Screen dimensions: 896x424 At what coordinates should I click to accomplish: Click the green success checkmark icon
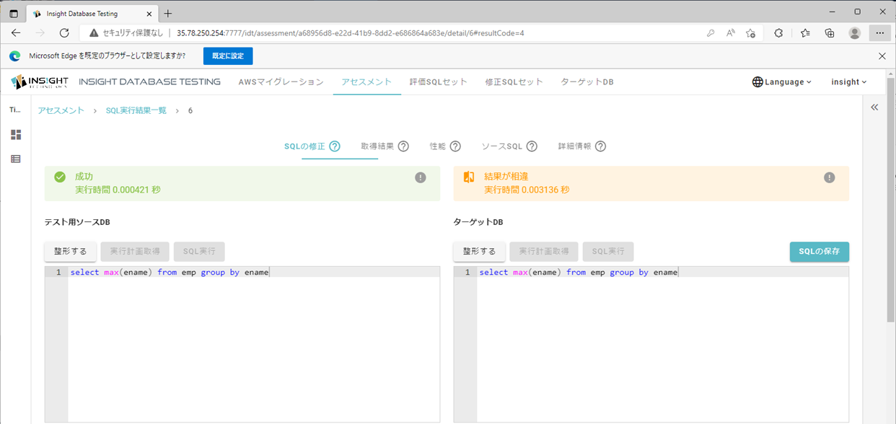(x=60, y=177)
